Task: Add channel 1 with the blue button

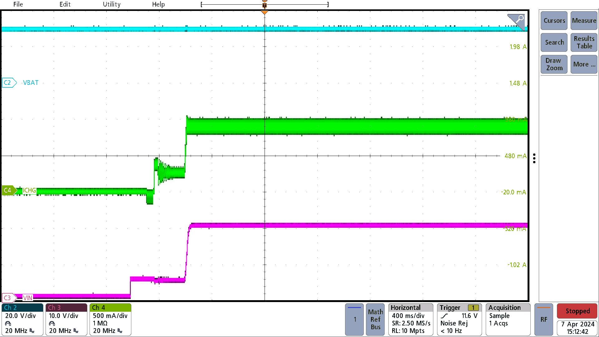Action: click(354, 320)
